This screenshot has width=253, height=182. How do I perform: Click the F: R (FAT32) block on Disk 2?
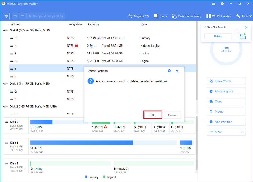click(154, 167)
